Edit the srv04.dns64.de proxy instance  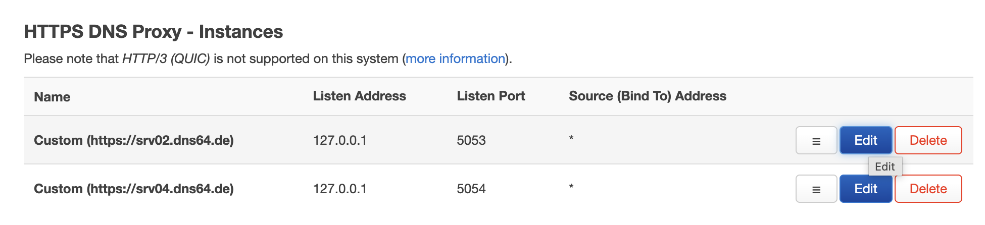865,189
